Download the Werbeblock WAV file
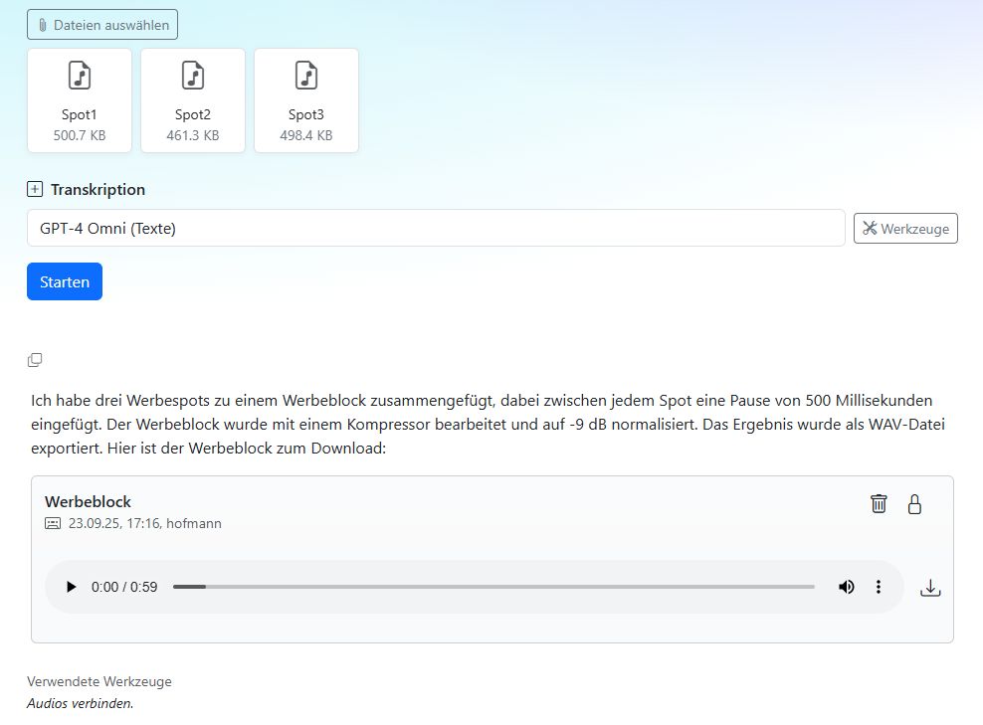Image resolution: width=983 pixels, height=725 pixels. (x=930, y=588)
